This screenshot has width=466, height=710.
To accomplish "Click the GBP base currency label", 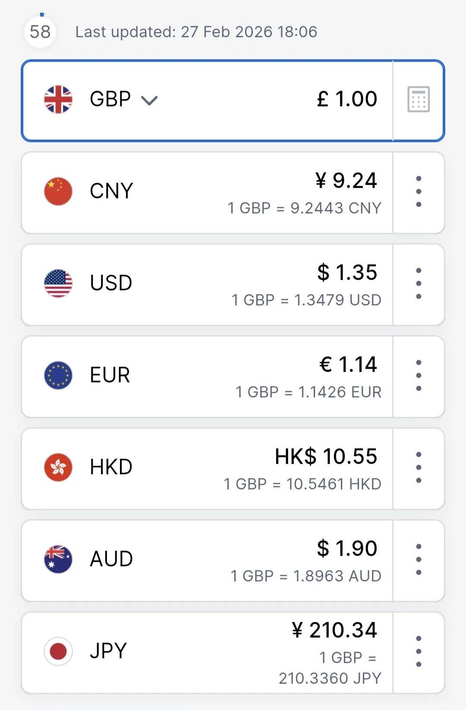I will (x=110, y=99).
